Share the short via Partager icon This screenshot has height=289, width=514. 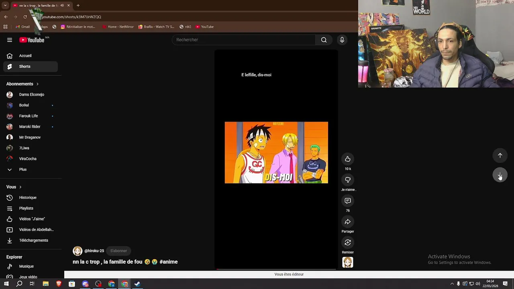click(x=348, y=222)
